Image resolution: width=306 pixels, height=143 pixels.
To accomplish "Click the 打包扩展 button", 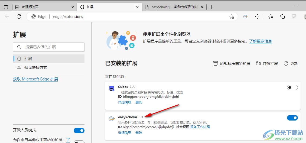I will point(267,64).
